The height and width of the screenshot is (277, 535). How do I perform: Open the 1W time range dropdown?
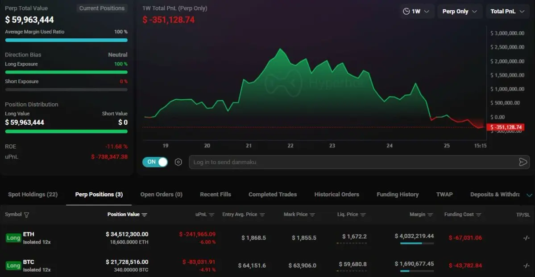click(x=416, y=11)
